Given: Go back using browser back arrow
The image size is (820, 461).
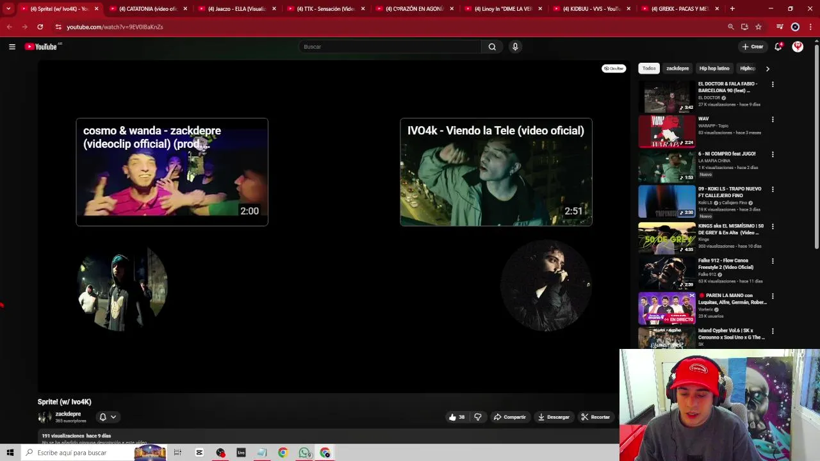Looking at the screenshot, I should click(9, 27).
